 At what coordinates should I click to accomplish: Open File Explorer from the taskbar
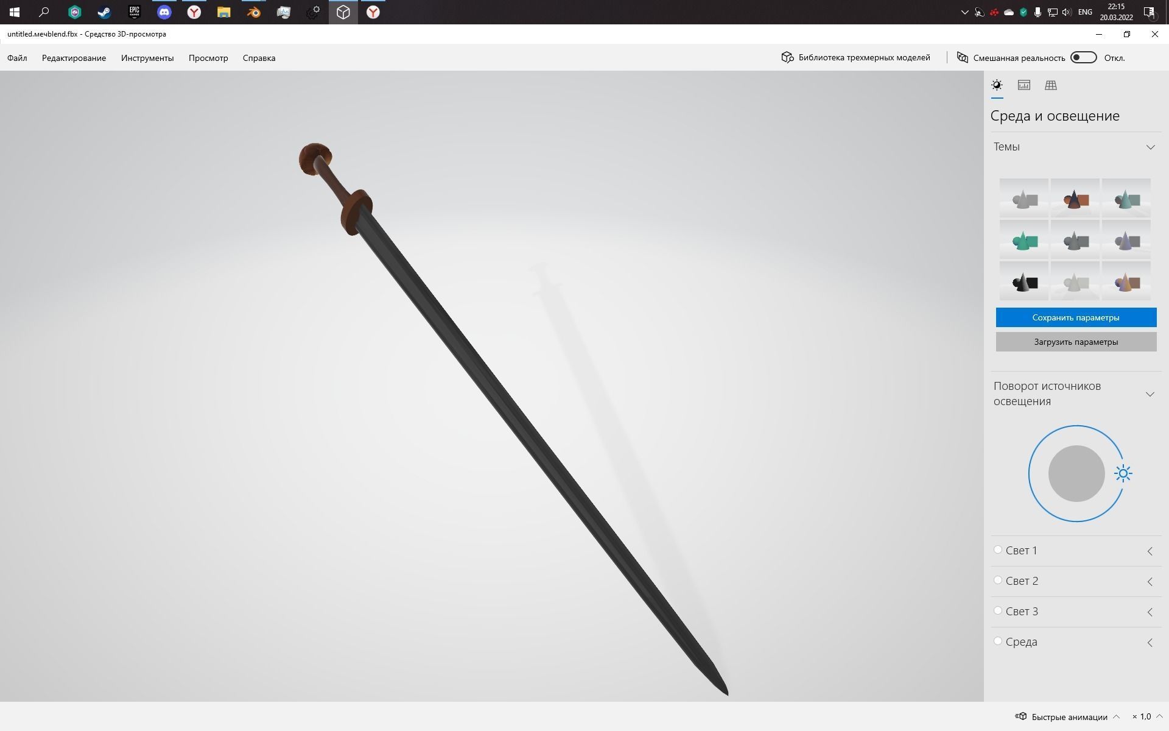[x=223, y=12]
